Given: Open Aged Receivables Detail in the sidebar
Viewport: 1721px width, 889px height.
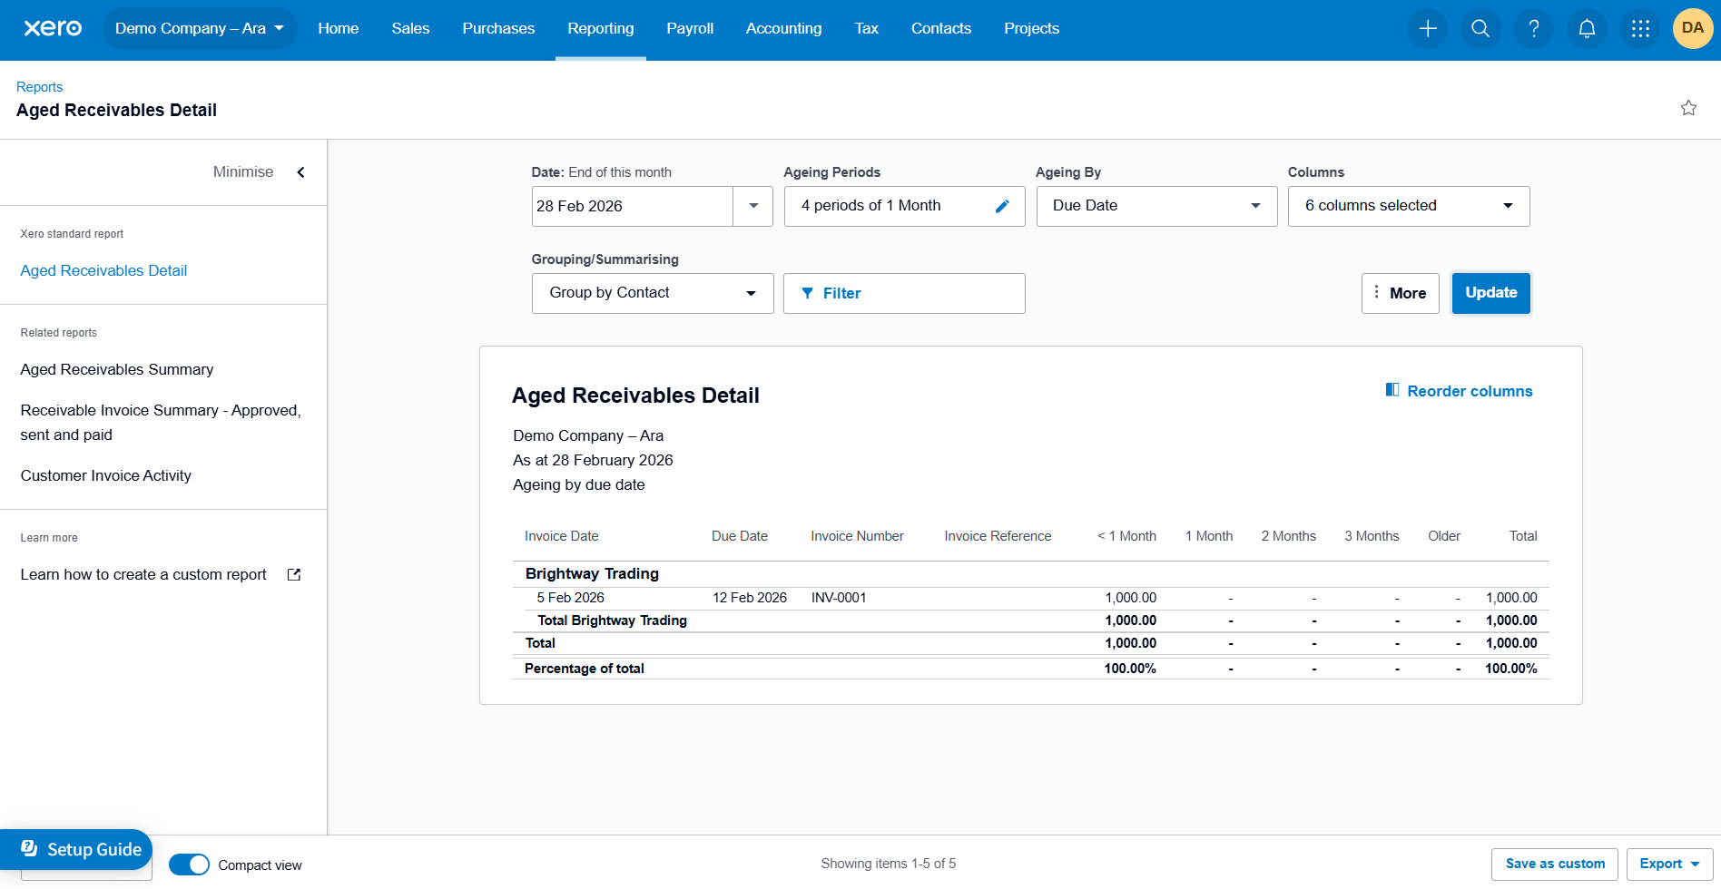Looking at the screenshot, I should pos(103,270).
